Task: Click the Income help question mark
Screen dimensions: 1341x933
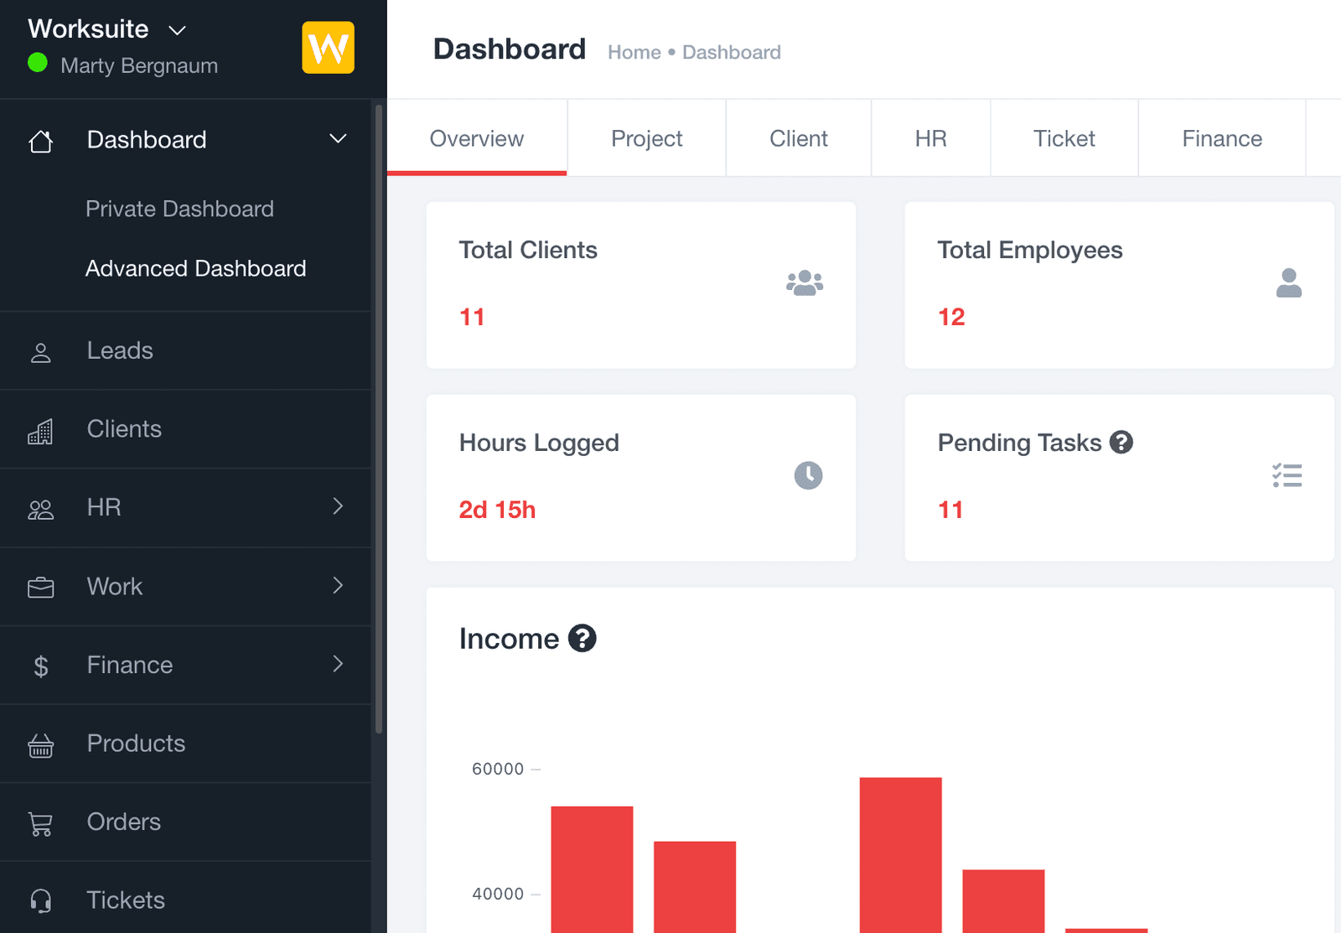Action: coord(582,638)
